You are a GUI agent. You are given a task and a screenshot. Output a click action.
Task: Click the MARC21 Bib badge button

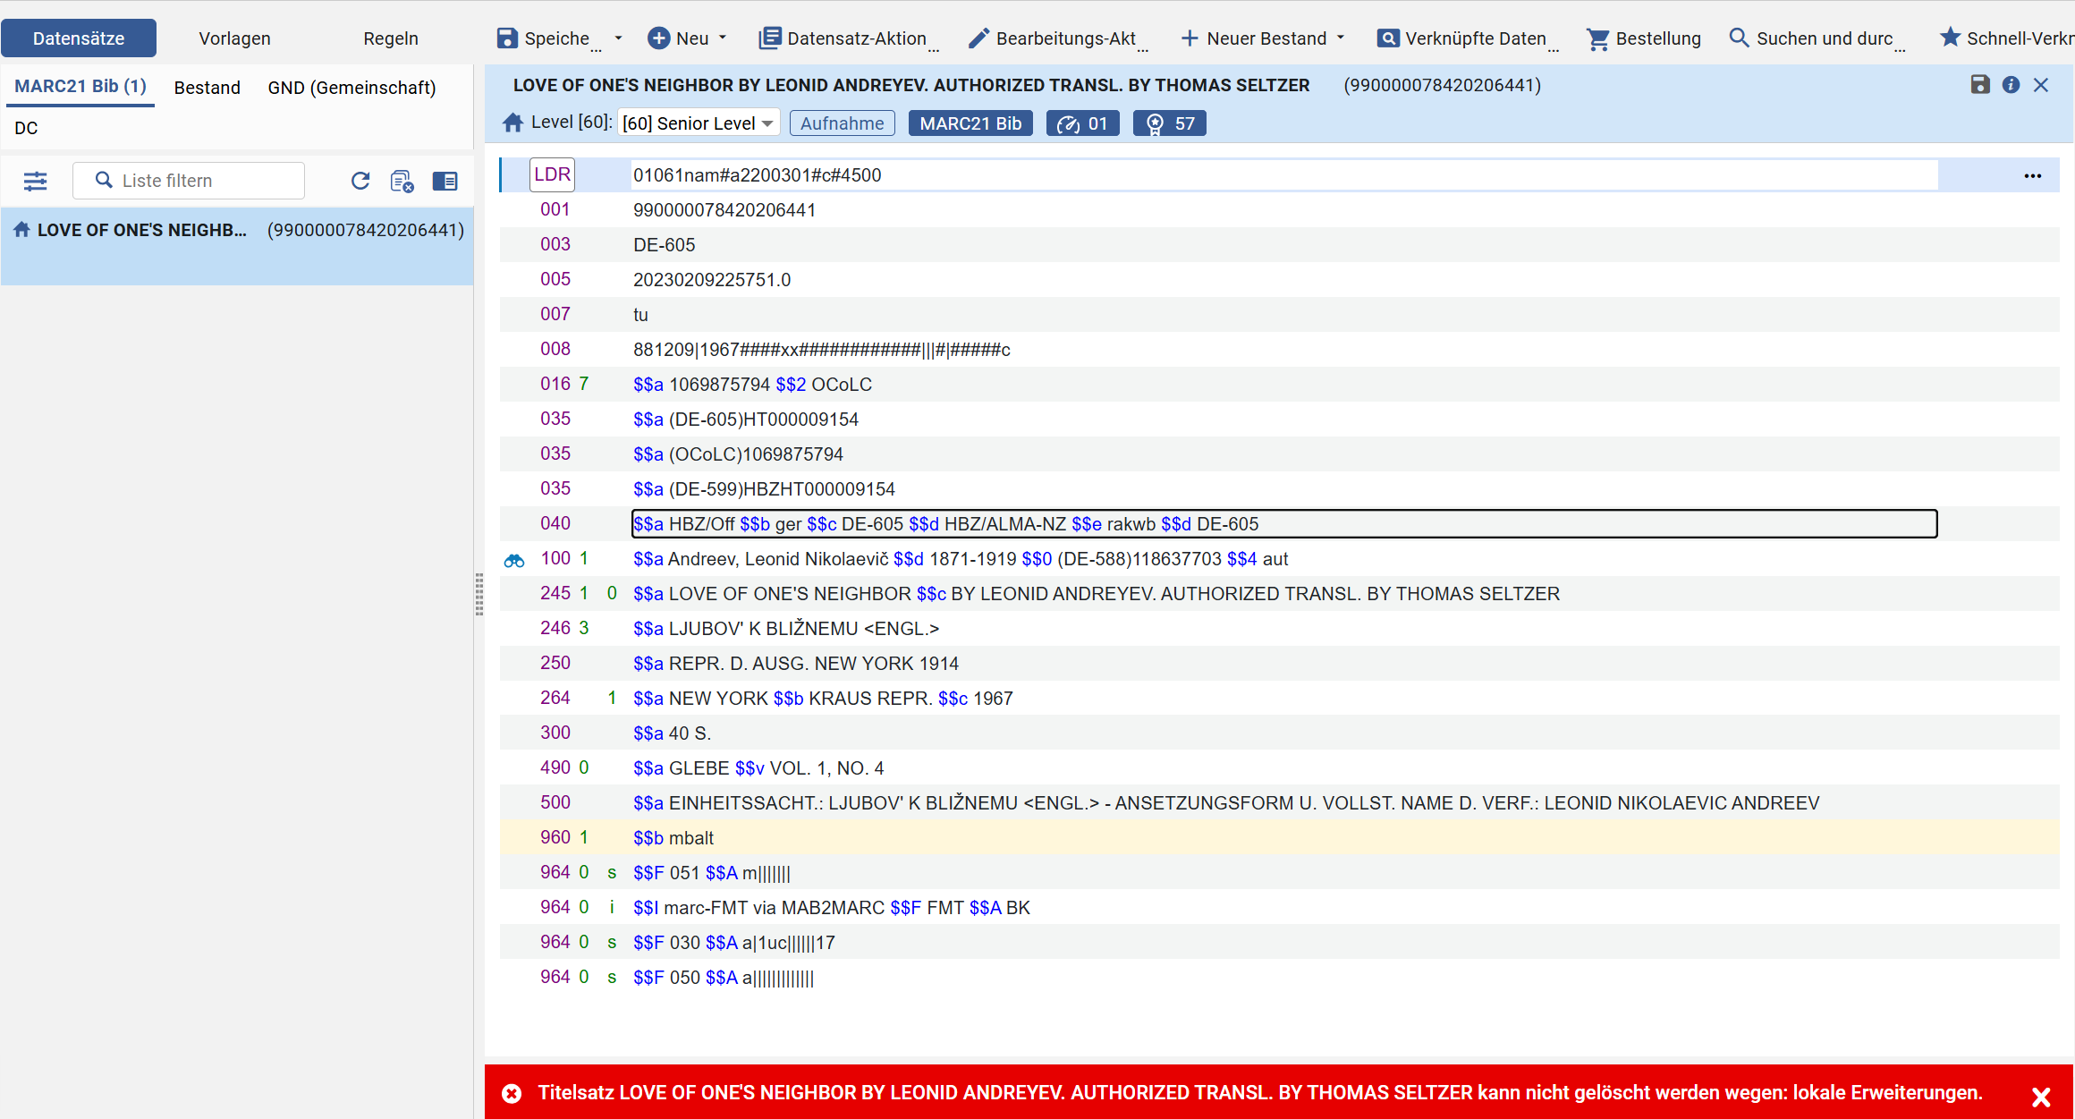point(970,123)
